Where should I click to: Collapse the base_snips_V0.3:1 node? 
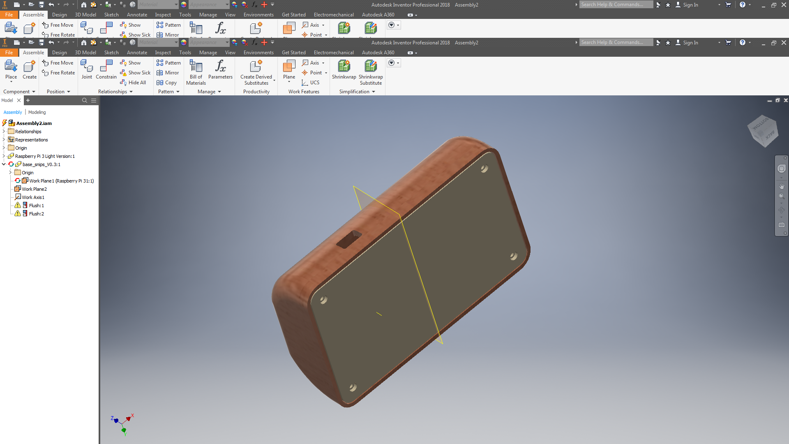tap(4, 164)
